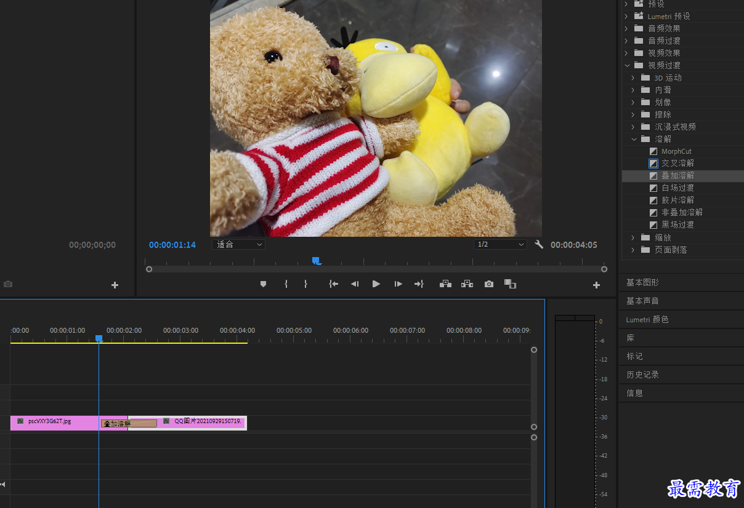The image size is (744, 508).
Task: Click program monitor playhead marker
Action: click(317, 261)
